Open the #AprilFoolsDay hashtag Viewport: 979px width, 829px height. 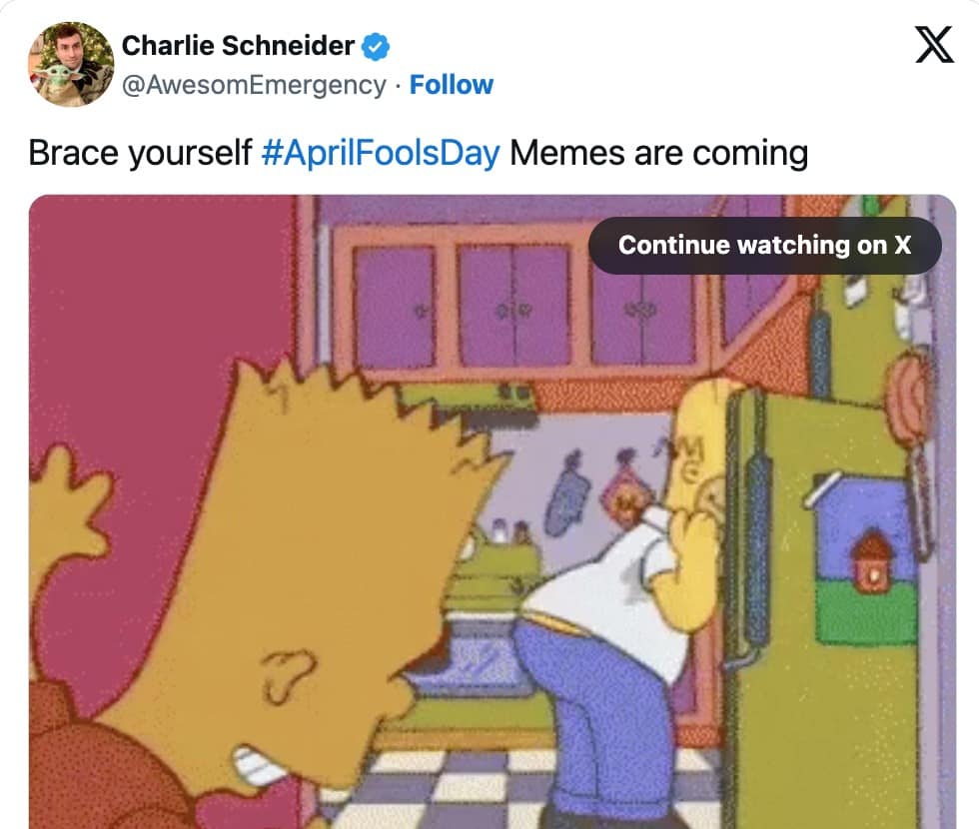pyautogui.click(x=381, y=153)
